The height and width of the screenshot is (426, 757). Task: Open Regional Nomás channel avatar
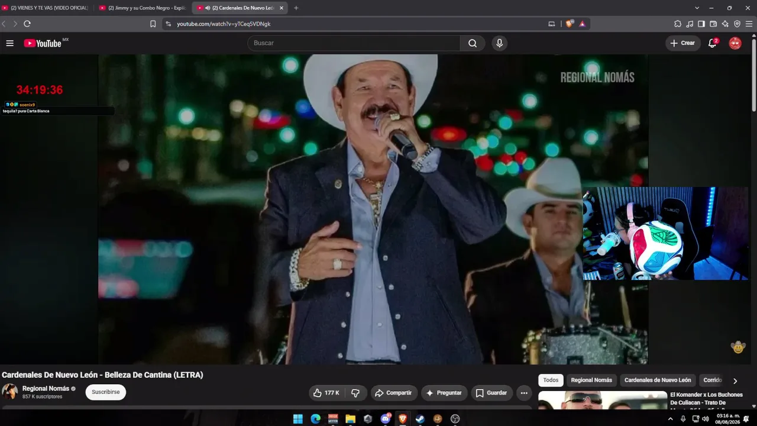tap(10, 392)
